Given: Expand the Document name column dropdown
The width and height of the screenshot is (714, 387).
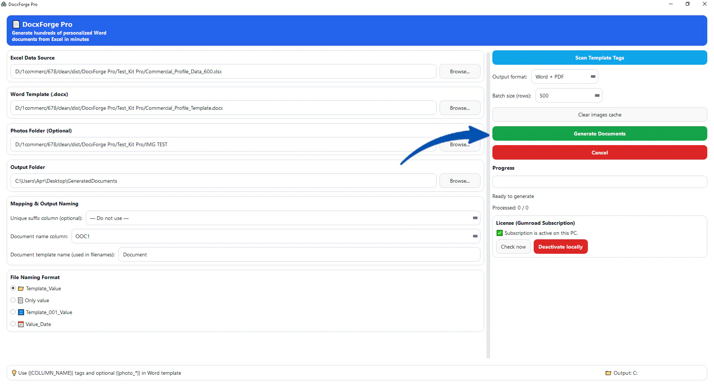Looking at the screenshot, I should [276, 236].
